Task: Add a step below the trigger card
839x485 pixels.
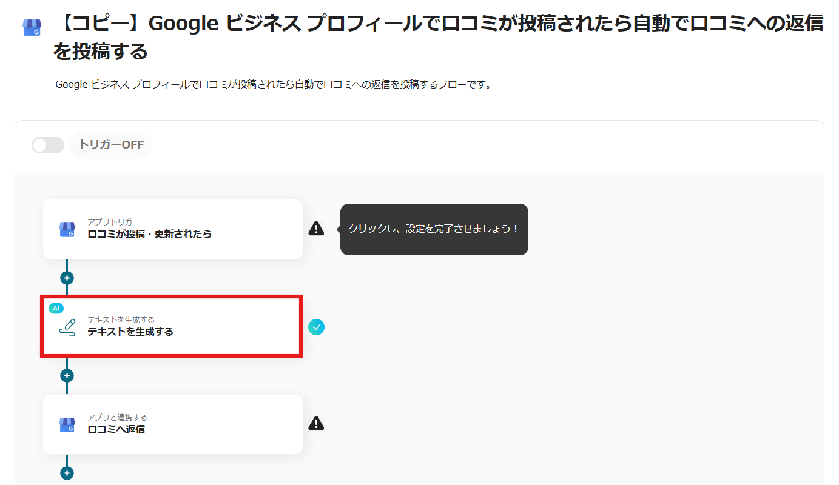Action: coord(67,278)
